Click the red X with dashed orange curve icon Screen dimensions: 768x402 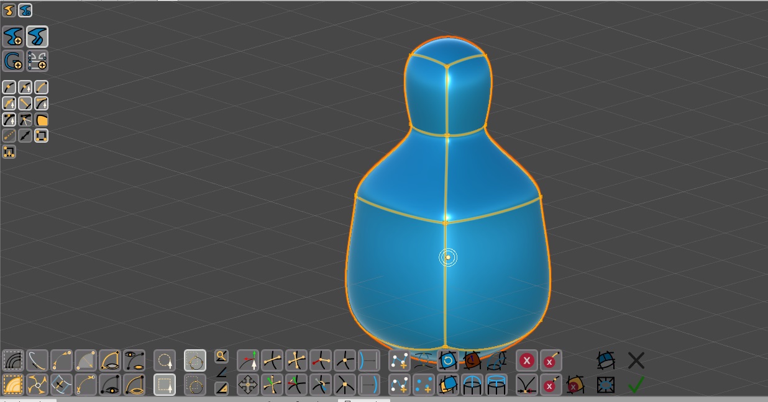(x=551, y=385)
